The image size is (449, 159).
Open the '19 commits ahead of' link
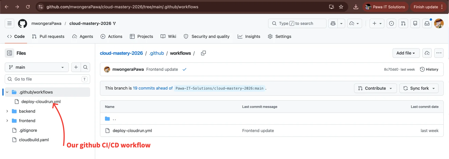tap(153, 88)
